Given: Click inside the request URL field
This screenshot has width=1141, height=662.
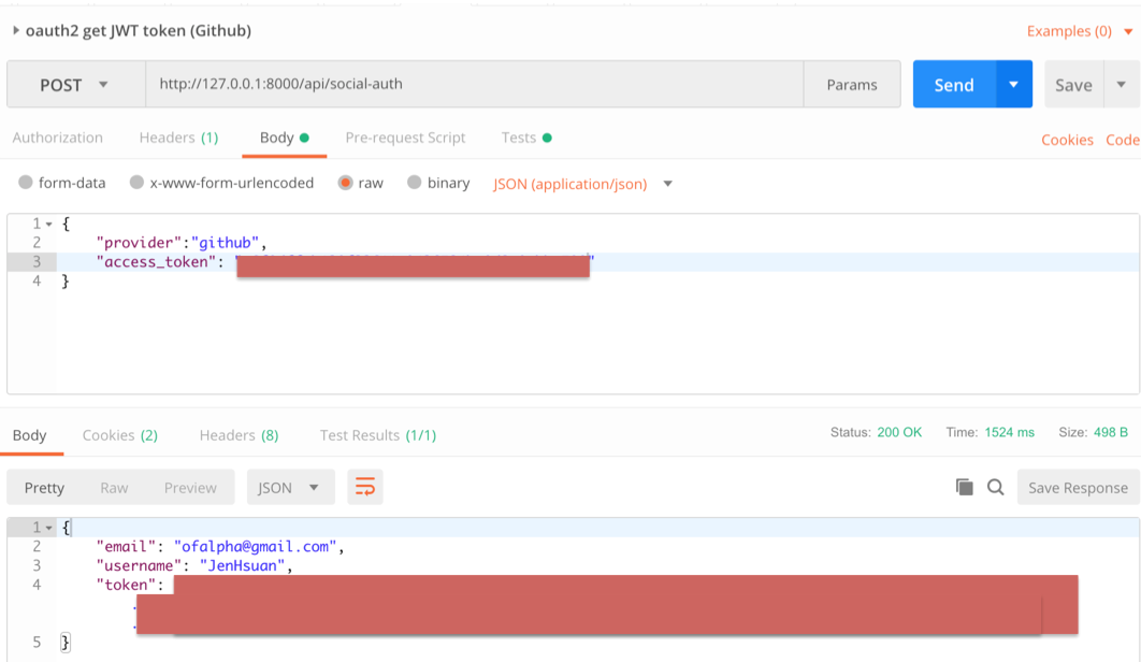Looking at the screenshot, I should [473, 84].
